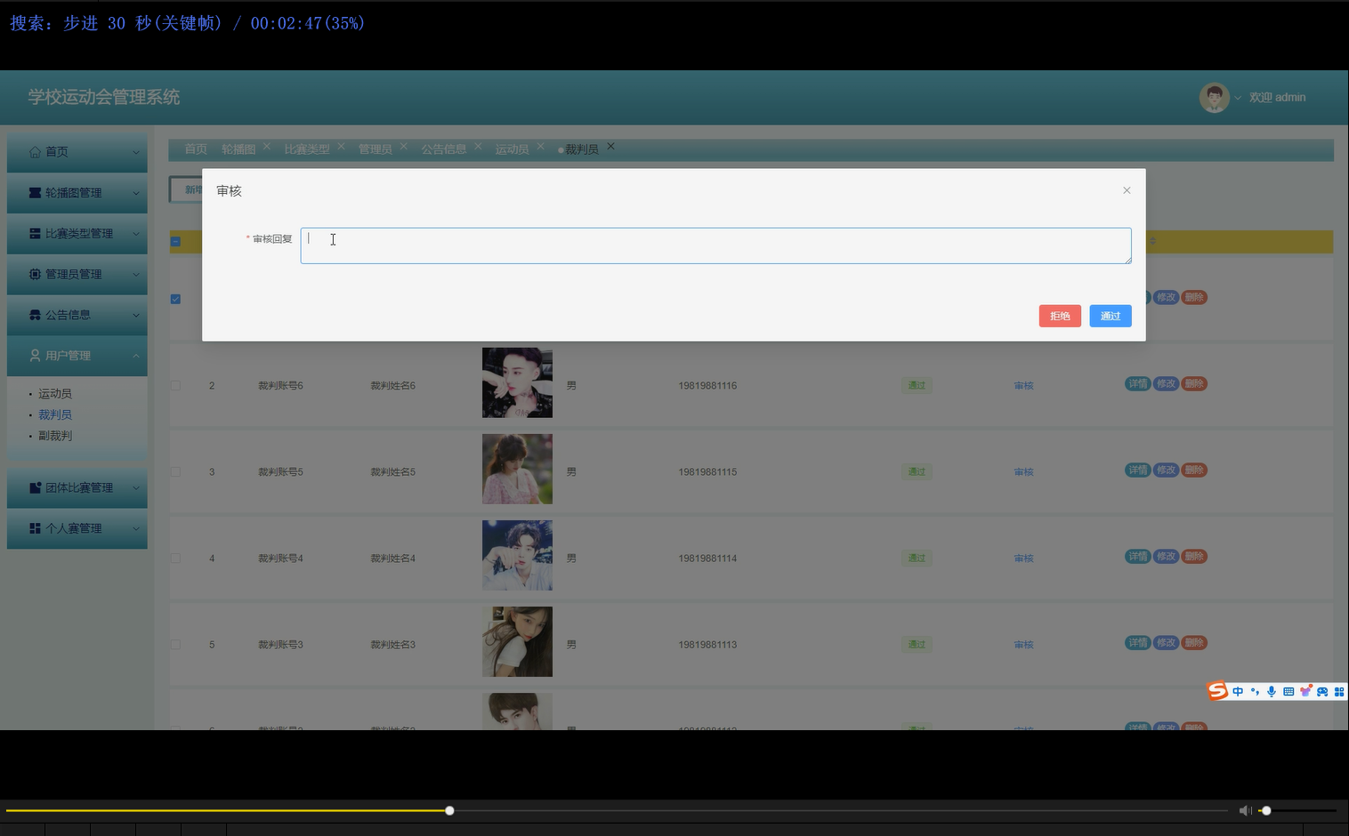Click the 个人赛管理 sidebar icon
The height and width of the screenshot is (836, 1349).
tap(35, 528)
